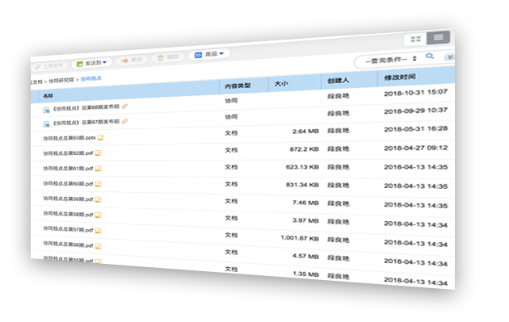Switch to list view layout
Image resolution: width=509 pixels, height=322 pixels.
(438, 37)
